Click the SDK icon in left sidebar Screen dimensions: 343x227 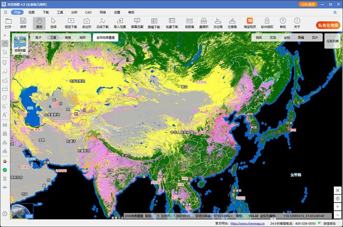[x=5, y=187]
